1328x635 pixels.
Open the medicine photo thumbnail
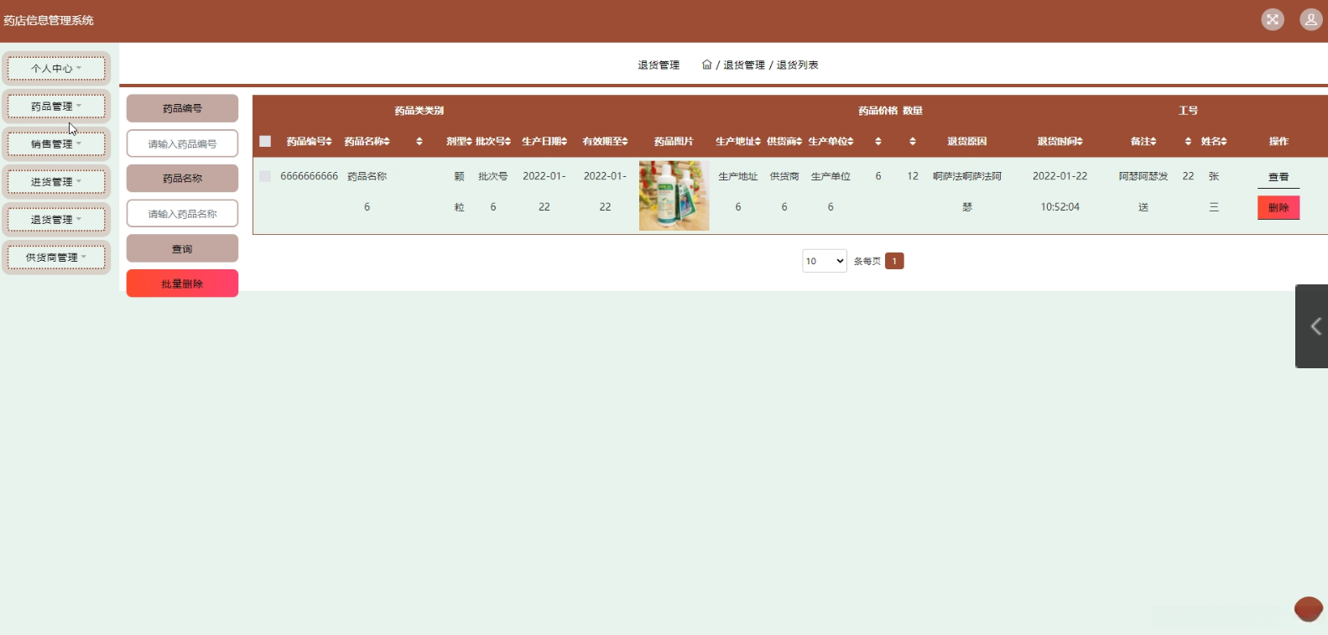(674, 195)
